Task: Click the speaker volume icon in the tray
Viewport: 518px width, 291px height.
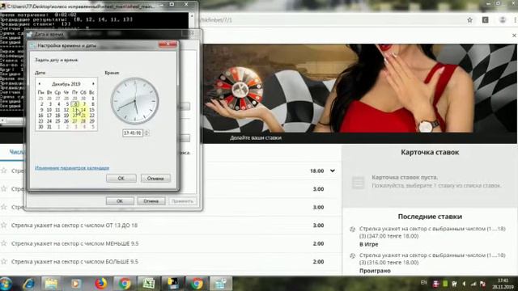Action: (464, 284)
